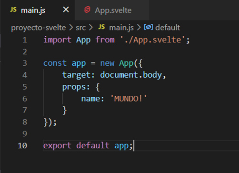Click the variable symbol icon before default
This screenshot has width=239, height=173.
[149, 27]
